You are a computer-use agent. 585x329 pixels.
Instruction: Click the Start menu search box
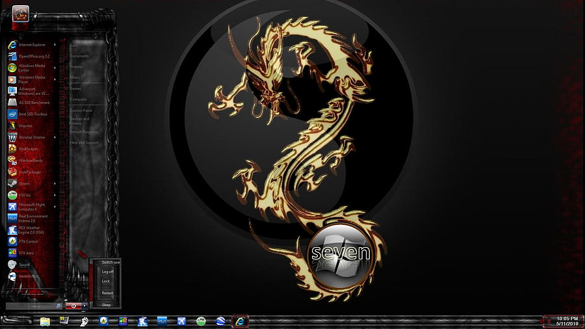click(x=34, y=306)
